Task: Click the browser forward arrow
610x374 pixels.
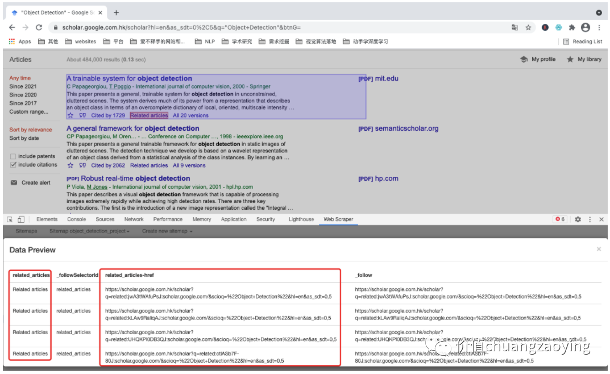Action: (x=25, y=28)
